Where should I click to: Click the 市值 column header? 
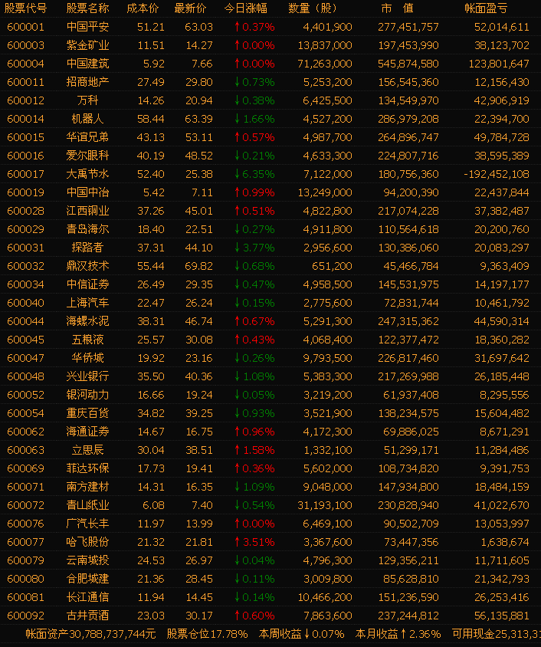pos(398,8)
